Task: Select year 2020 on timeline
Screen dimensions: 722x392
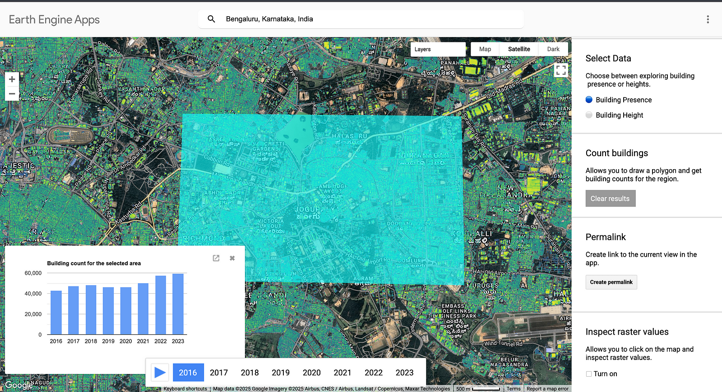Action: point(312,373)
